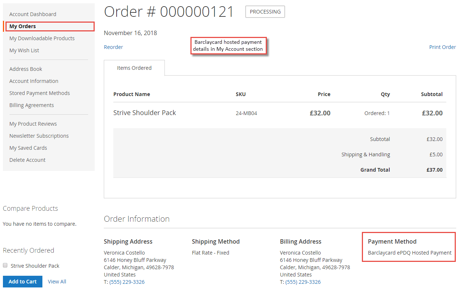Click the Reorder link
The height and width of the screenshot is (290, 458).
pyautogui.click(x=113, y=47)
